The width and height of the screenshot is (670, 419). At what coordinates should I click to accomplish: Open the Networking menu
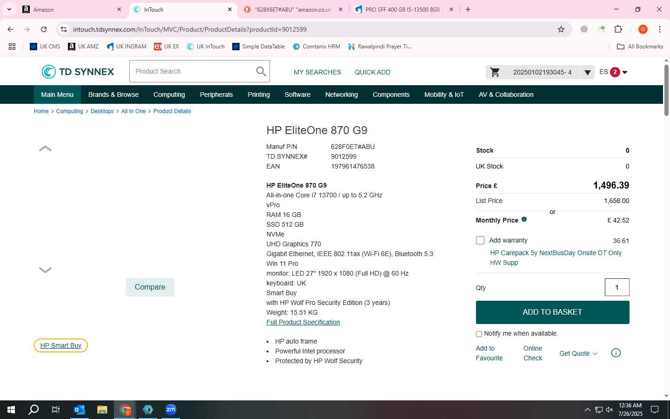(x=342, y=95)
